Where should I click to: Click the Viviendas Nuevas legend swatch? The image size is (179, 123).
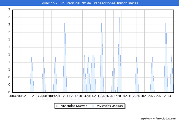57,106
